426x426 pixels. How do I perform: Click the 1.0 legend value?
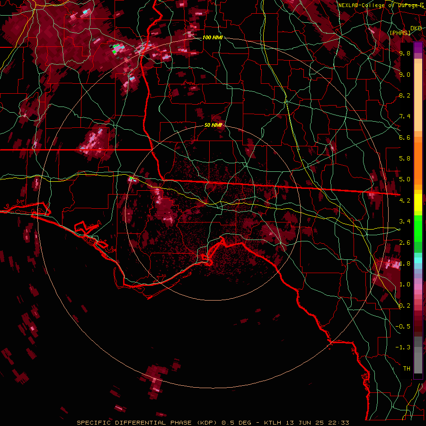[405, 284]
